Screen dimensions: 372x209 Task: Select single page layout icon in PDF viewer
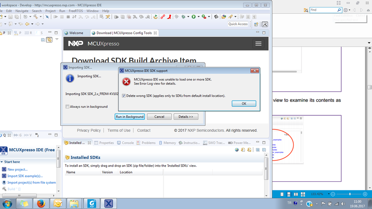[x=282, y=194]
